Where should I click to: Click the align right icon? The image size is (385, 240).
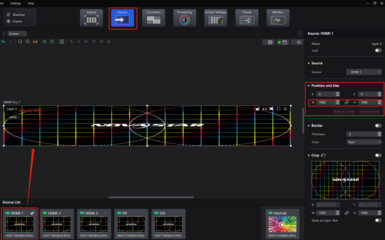click(x=79, y=42)
